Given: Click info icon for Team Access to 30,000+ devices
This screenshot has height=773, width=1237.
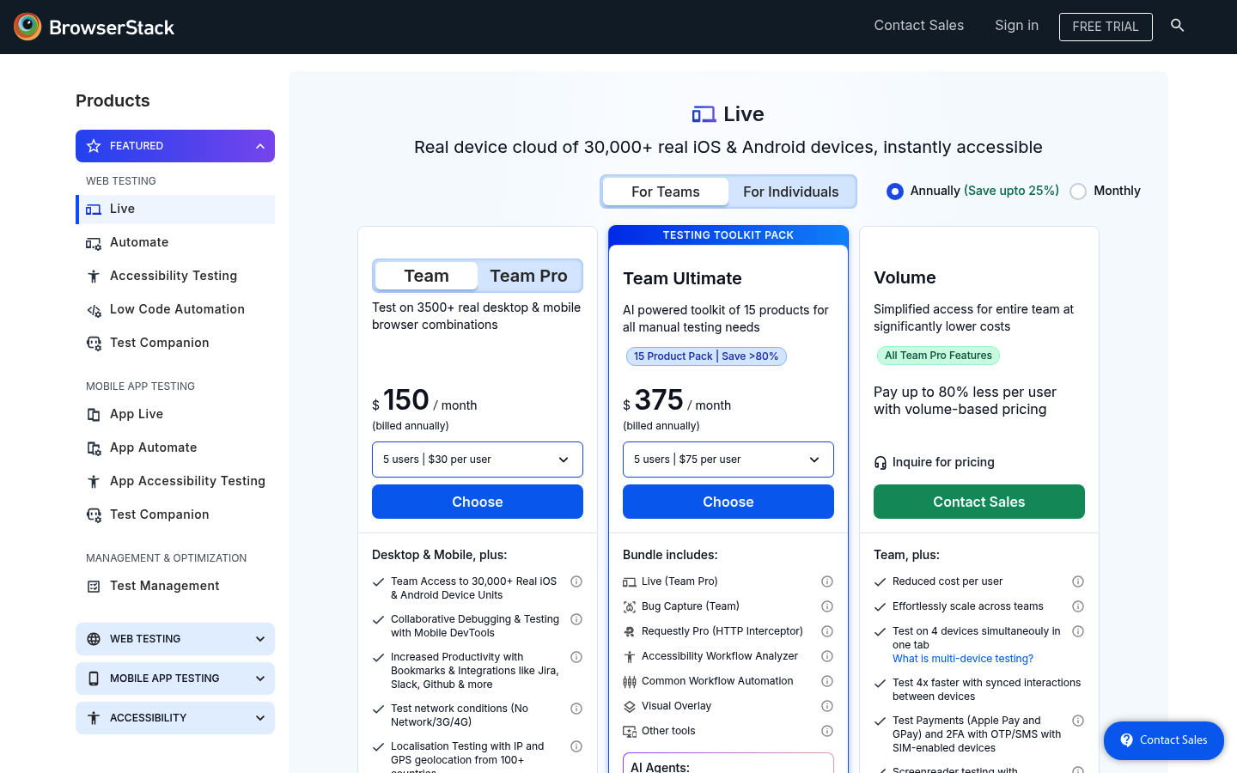Looking at the screenshot, I should 576,581.
